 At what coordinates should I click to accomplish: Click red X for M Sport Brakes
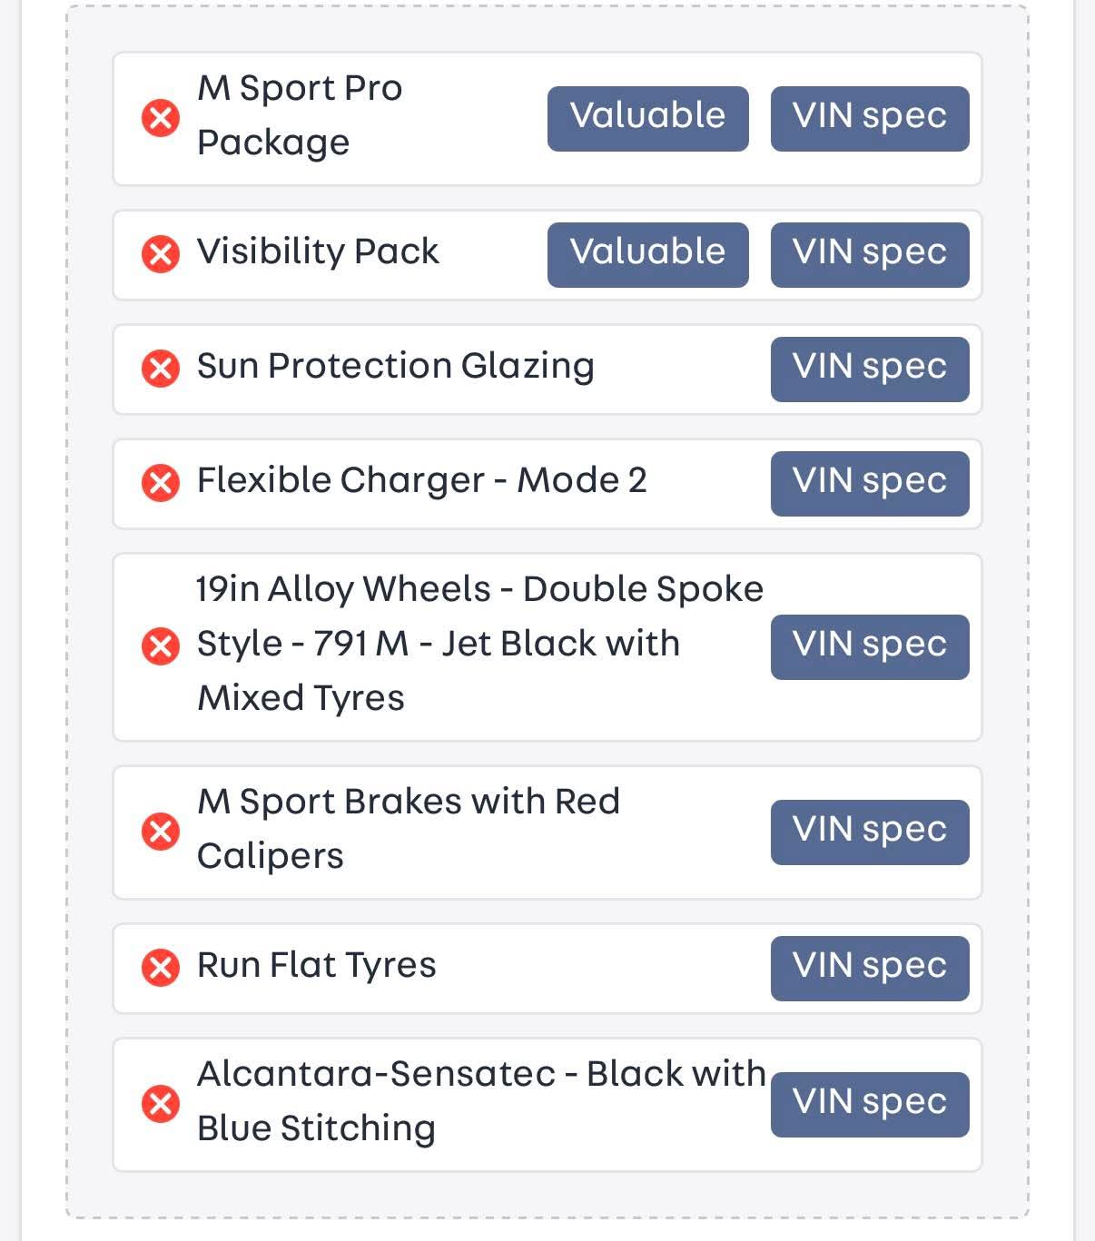(x=161, y=832)
